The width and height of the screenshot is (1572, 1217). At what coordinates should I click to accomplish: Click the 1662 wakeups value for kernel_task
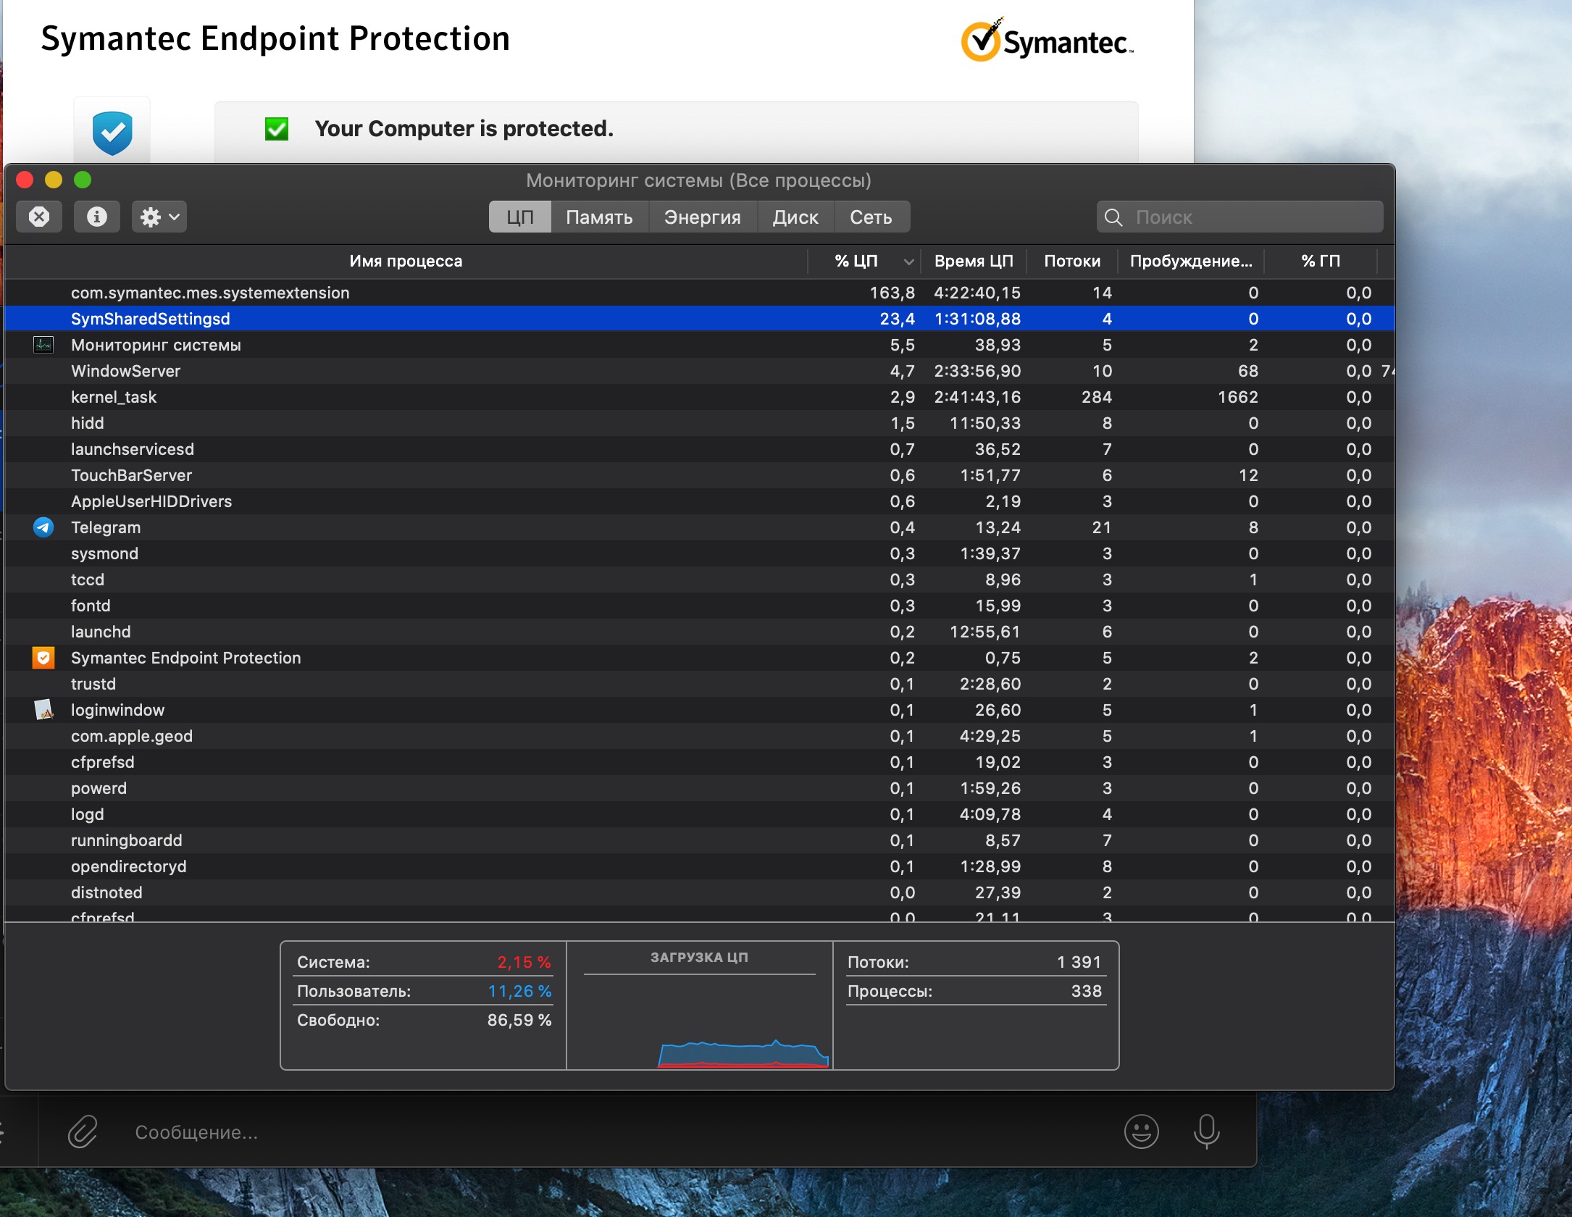tap(1238, 397)
